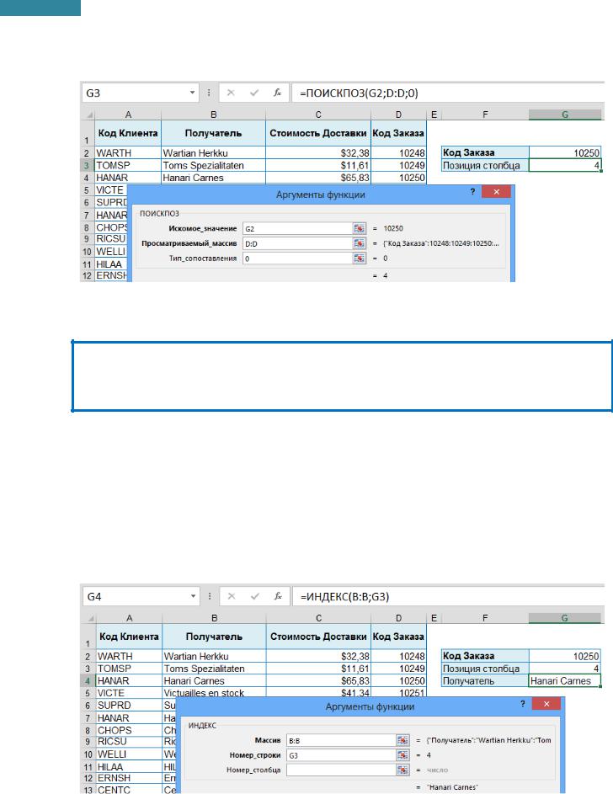Select column C header in the ИНДЕКС worksheet
Screen dimensions: 613x794
(x=318, y=618)
